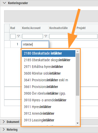Choose '3641 Provisionsintäkter exkl m' entry

(49, 80)
